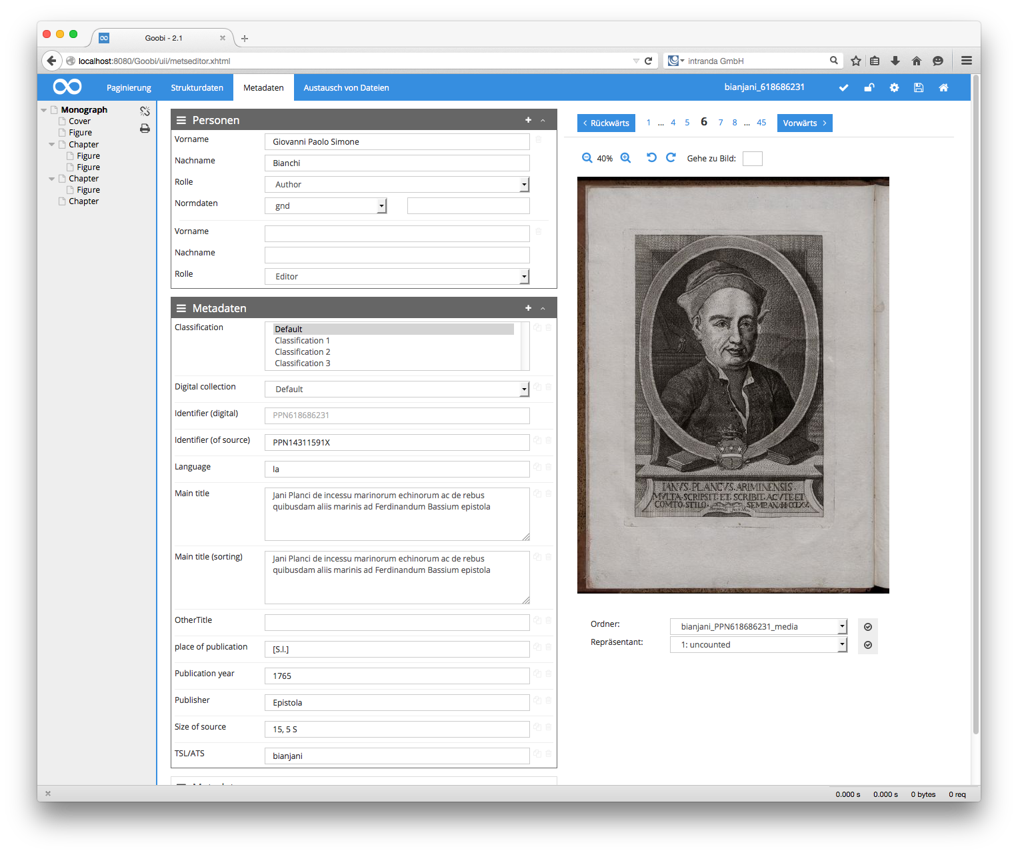Click the Publication year field
The image size is (1018, 855).
[397, 676]
